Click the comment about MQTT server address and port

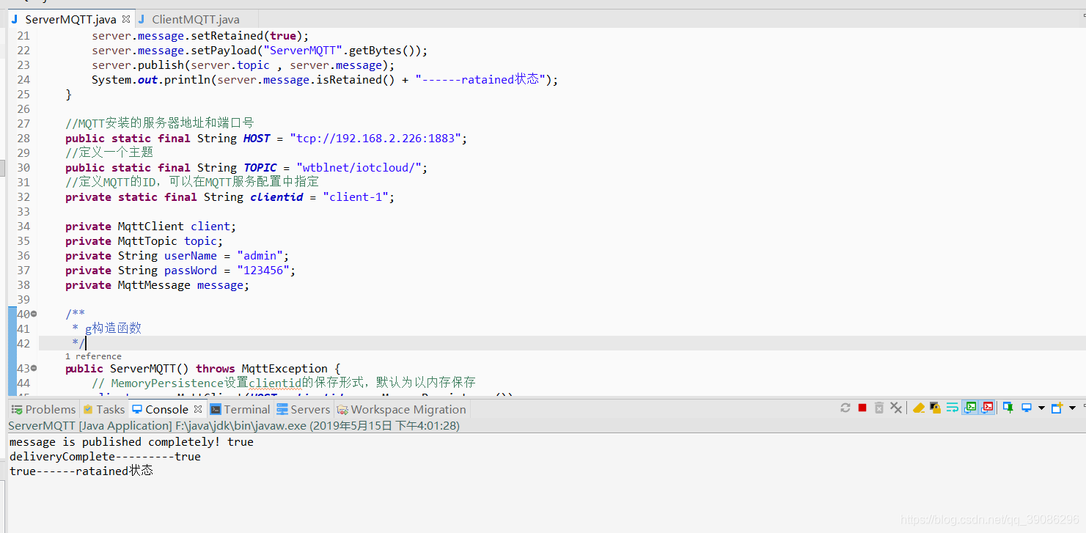(x=159, y=123)
